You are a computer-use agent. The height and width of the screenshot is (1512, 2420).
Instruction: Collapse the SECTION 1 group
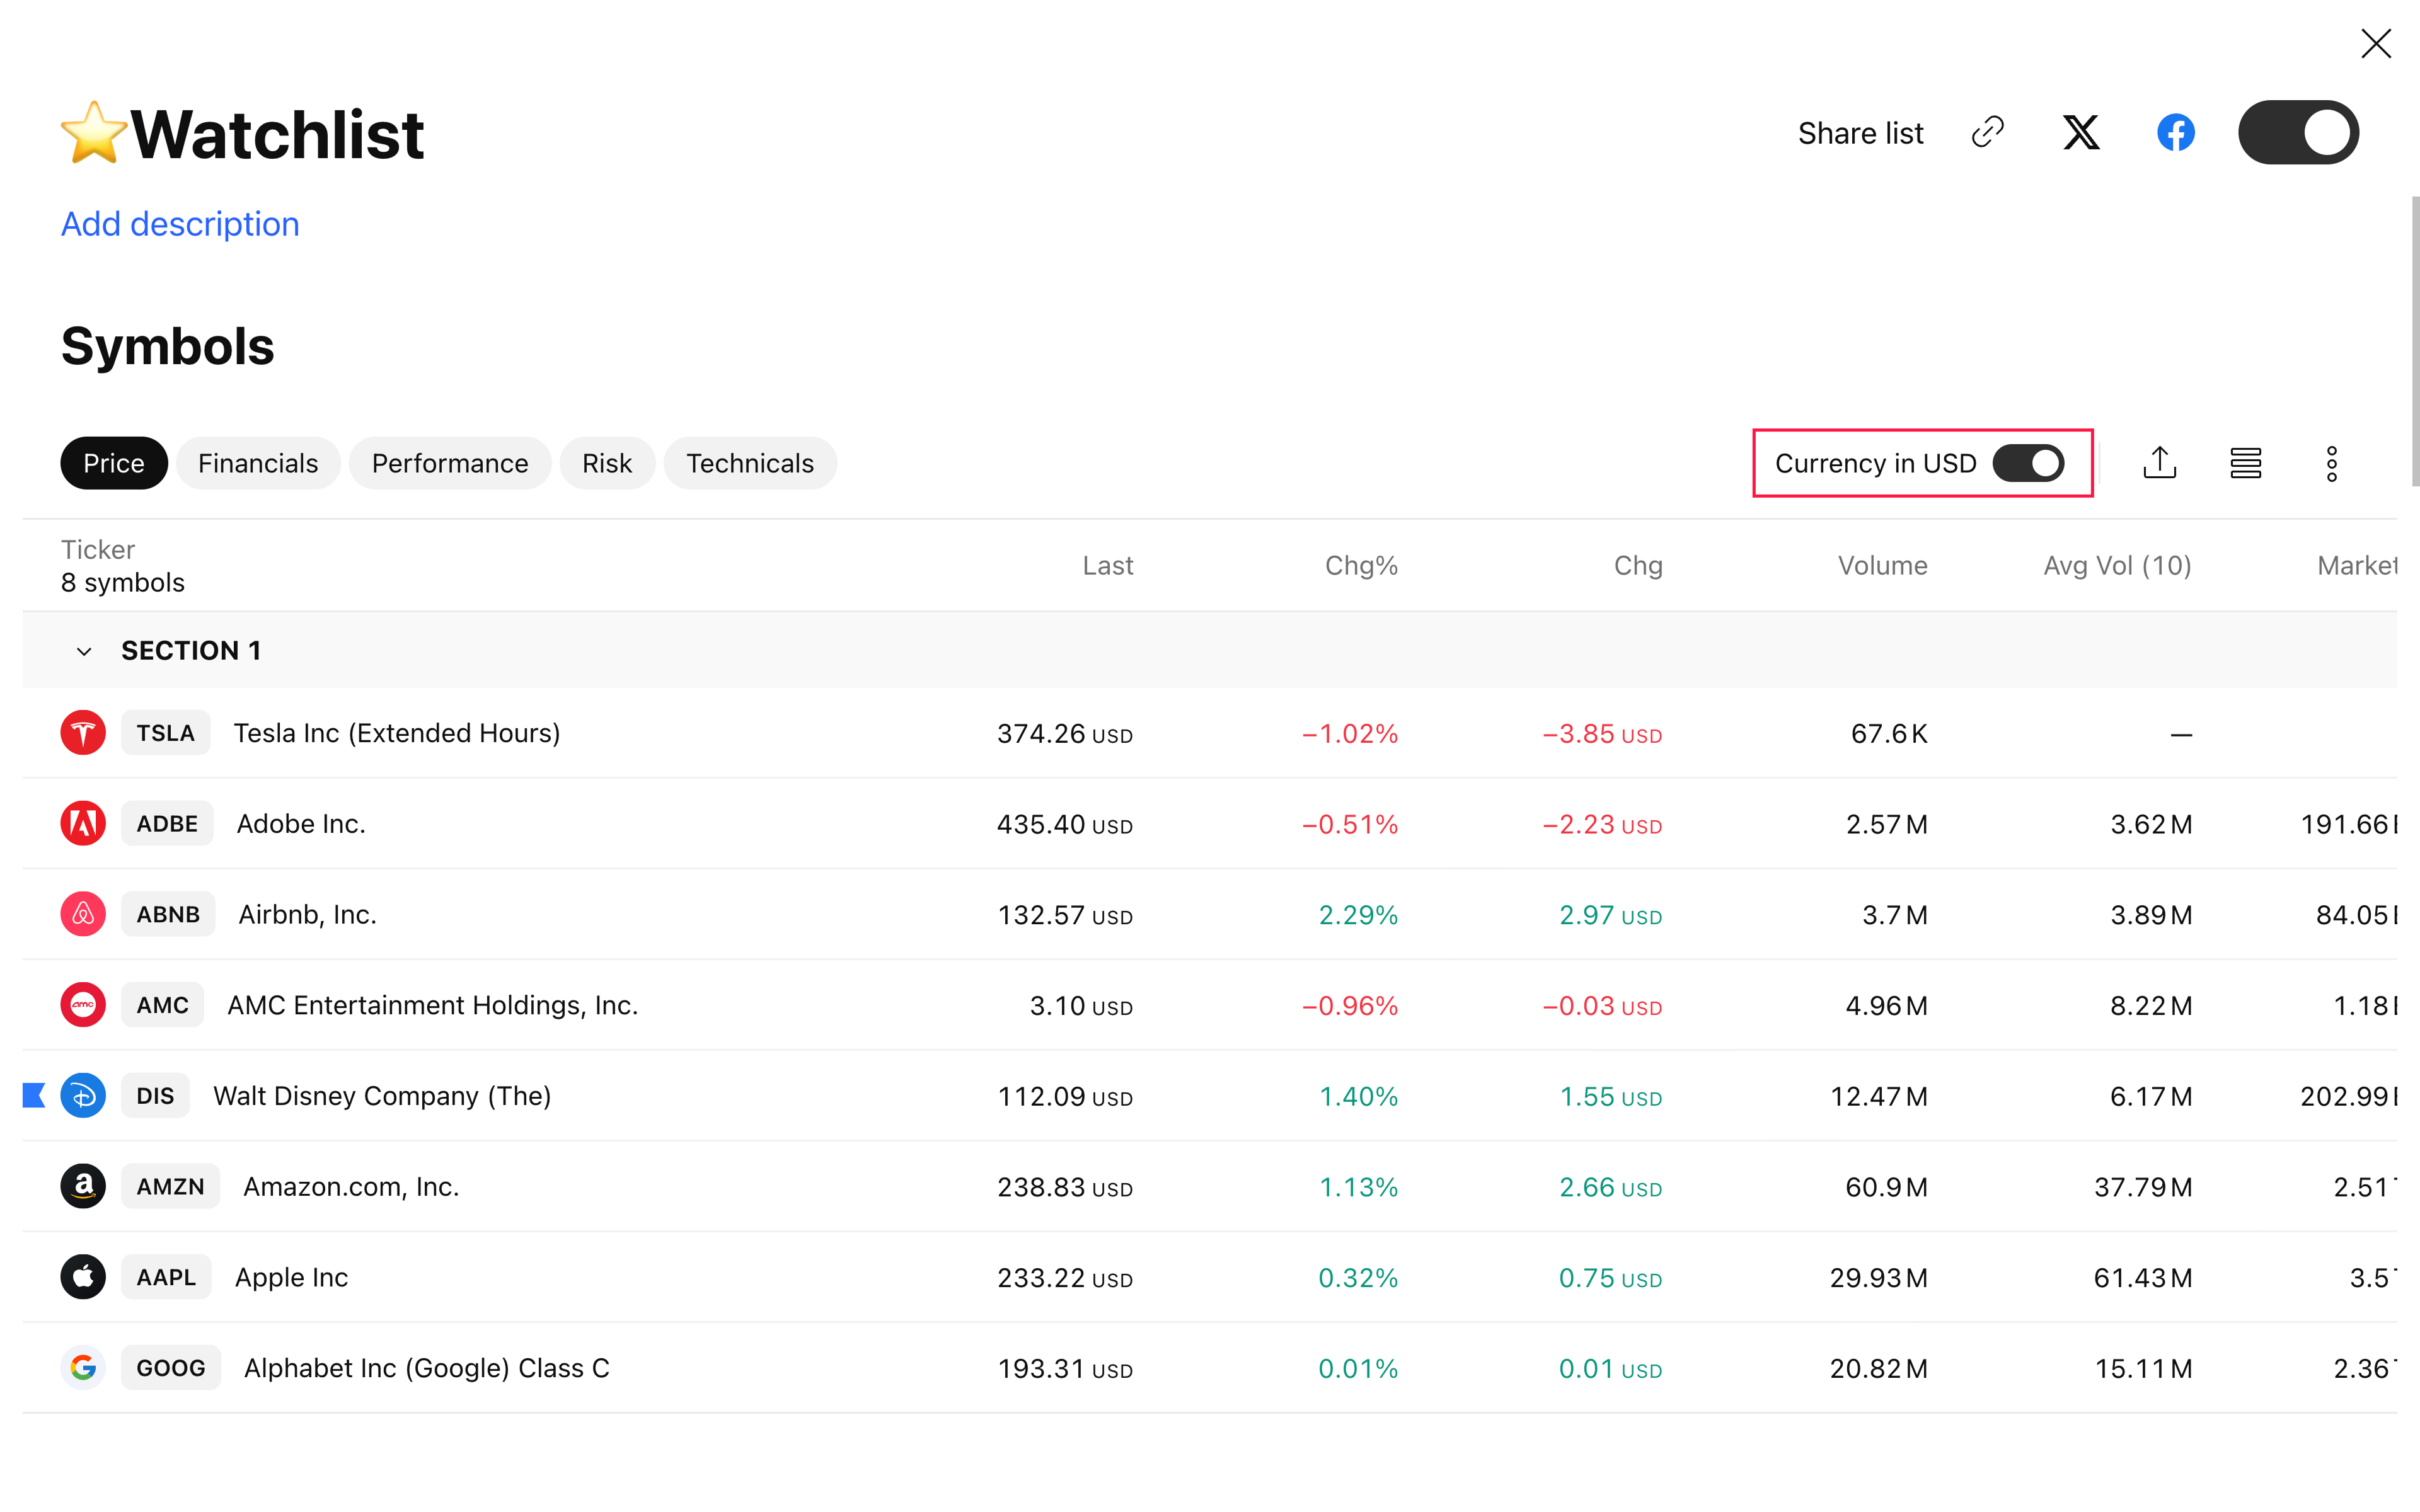(x=84, y=650)
